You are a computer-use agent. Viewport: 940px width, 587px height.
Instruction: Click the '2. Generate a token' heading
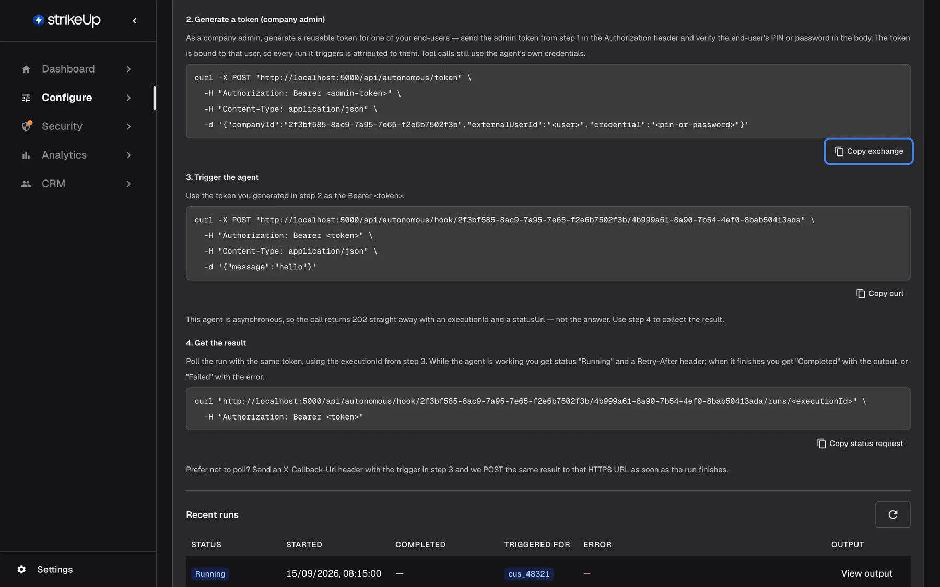[x=255, y=19]
